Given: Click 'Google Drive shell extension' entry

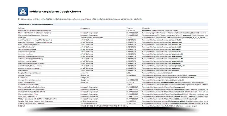Looking at the screenshot, I should (x=30, y=80).
